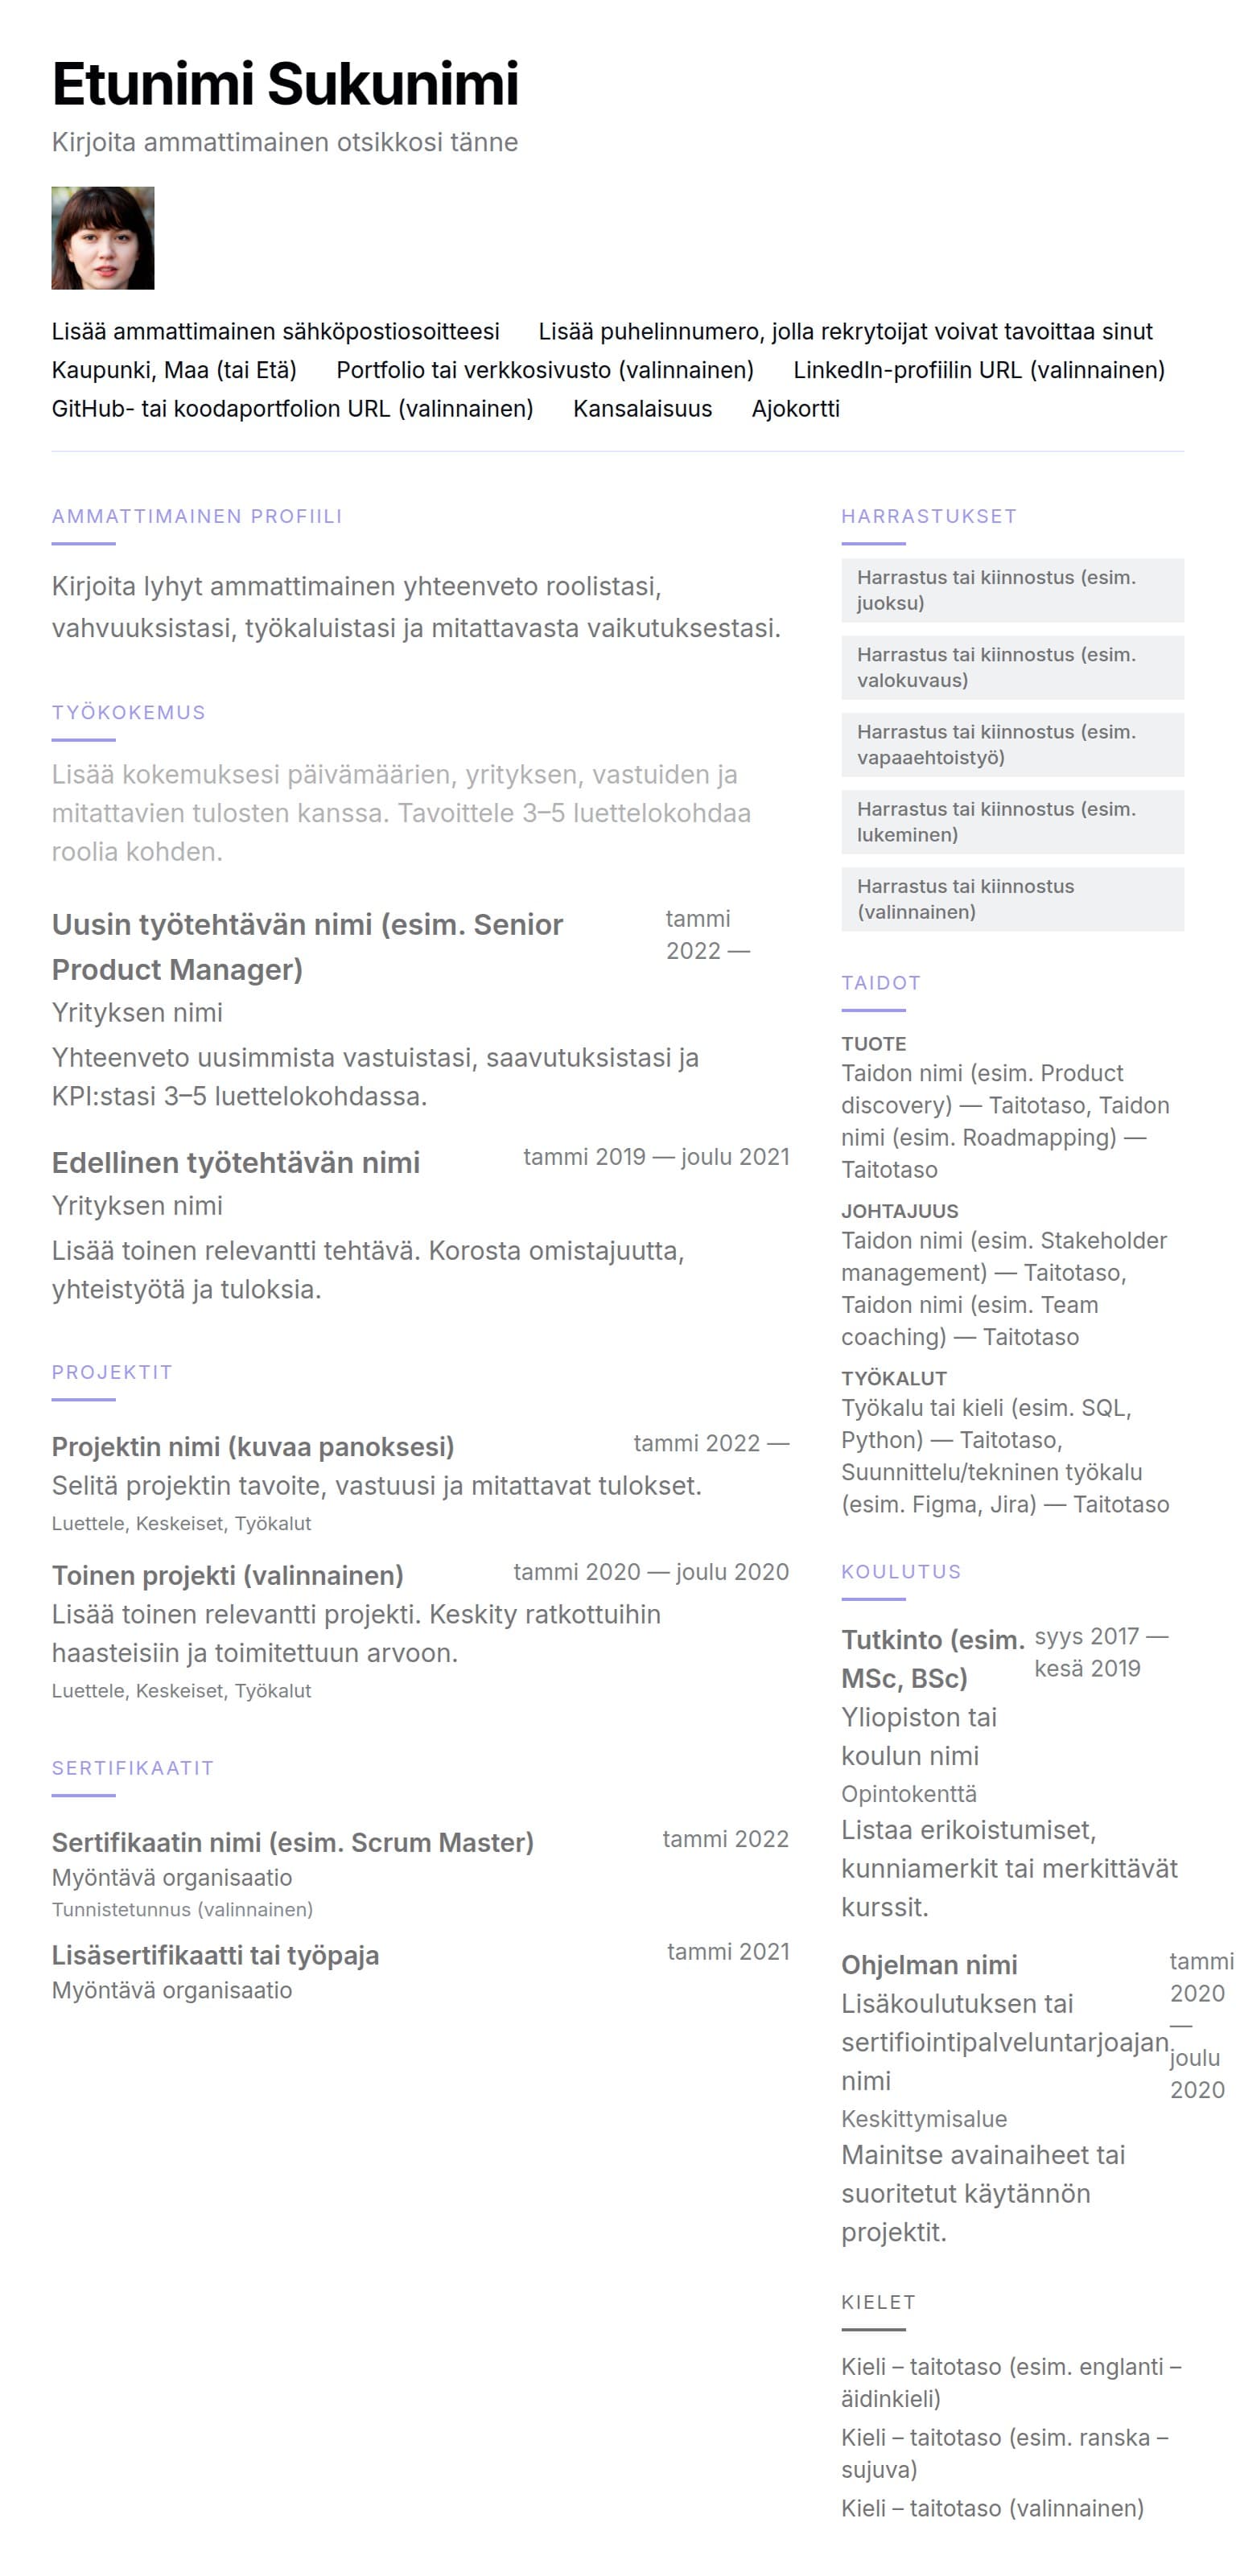Click the Kansalaisuus contact field
The height and width of the screenshot is (2576, 1236).
point(642,409)
